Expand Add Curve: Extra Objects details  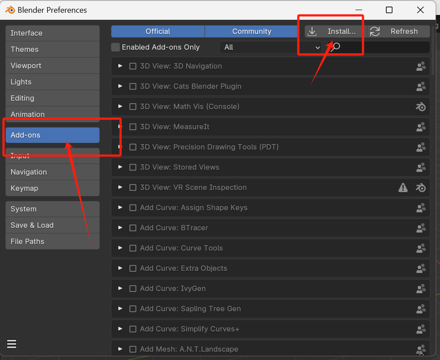[120, 268]
